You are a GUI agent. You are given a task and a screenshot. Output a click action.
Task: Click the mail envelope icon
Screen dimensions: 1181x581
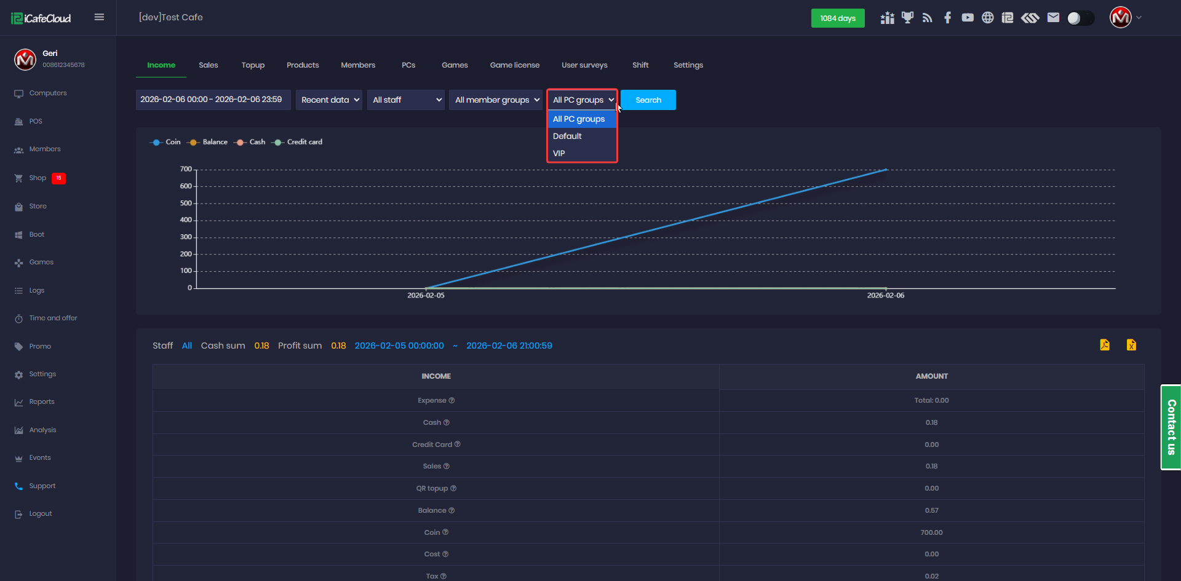click(x=1053, y=18)
